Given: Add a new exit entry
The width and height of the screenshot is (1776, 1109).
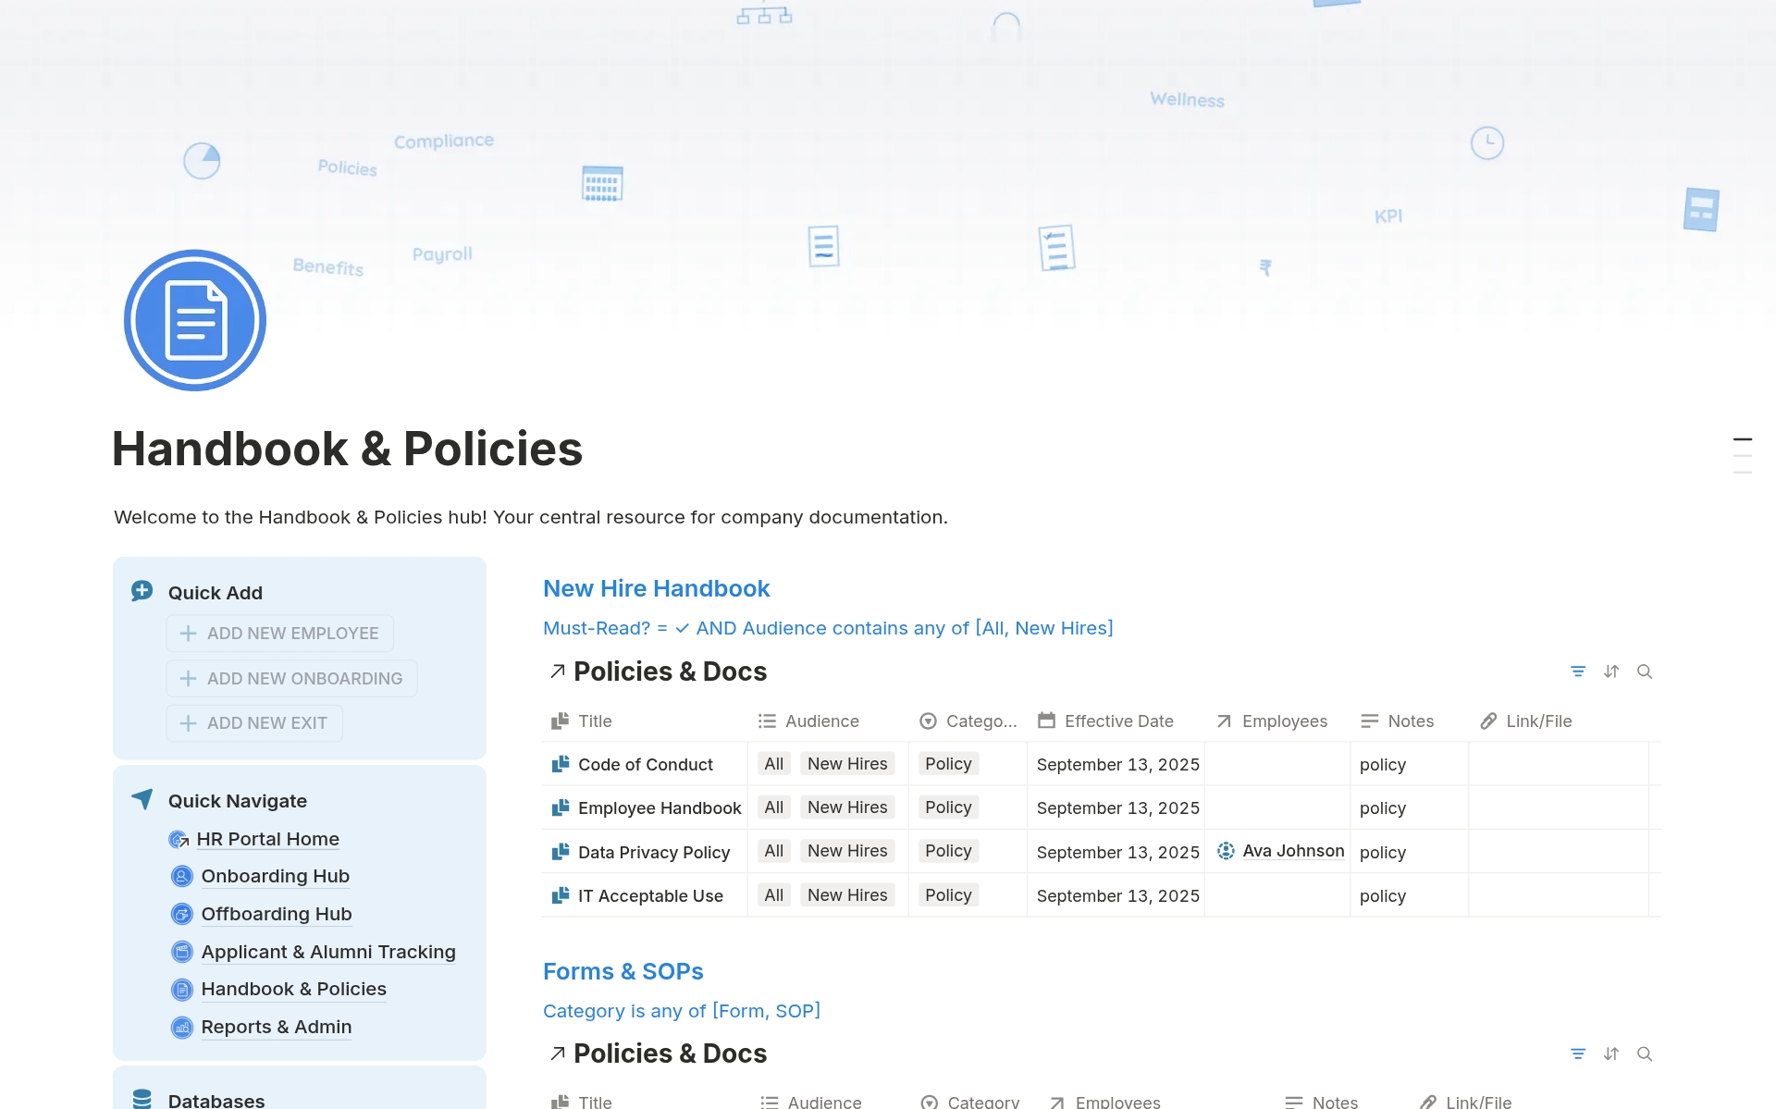Looking at the screenshot, I should pos(254,723).
